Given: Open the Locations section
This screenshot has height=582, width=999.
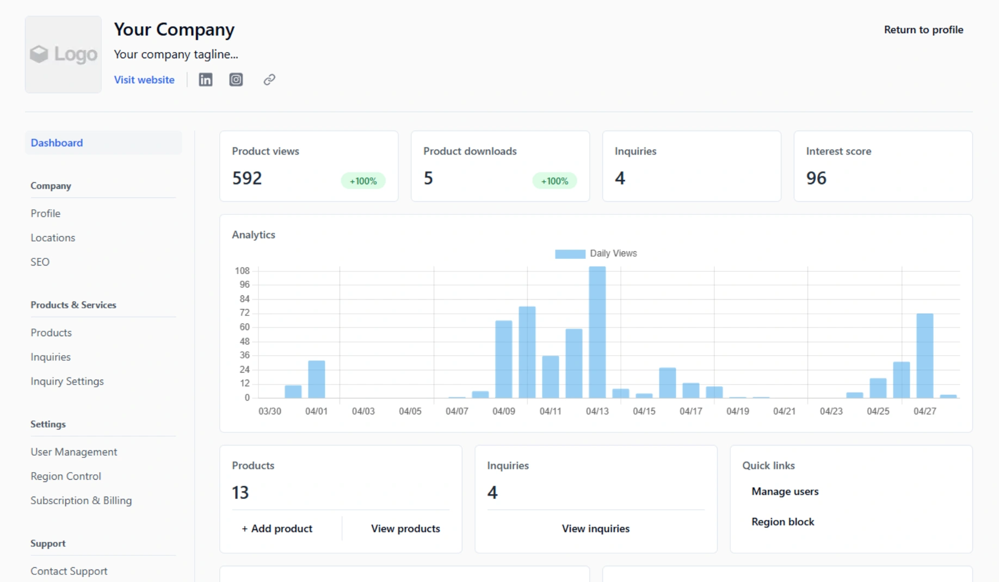Looking at the screenshot, I should point(53,238).
